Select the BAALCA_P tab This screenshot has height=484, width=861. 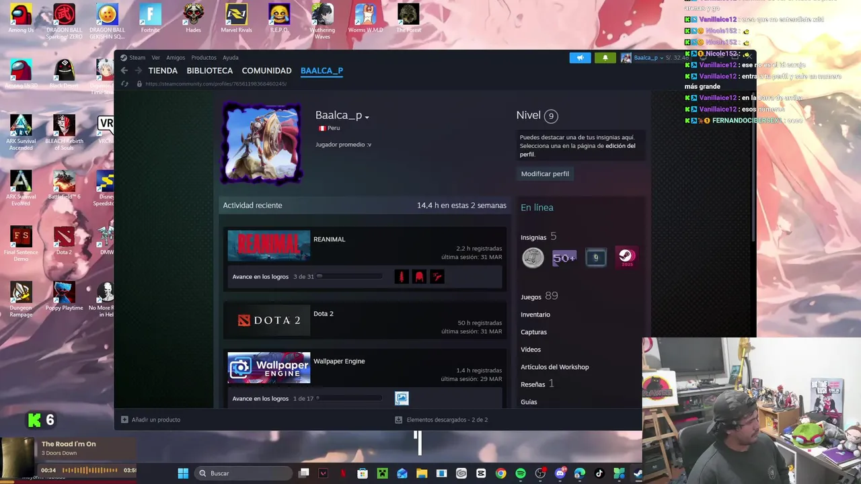tap(322, 71)
